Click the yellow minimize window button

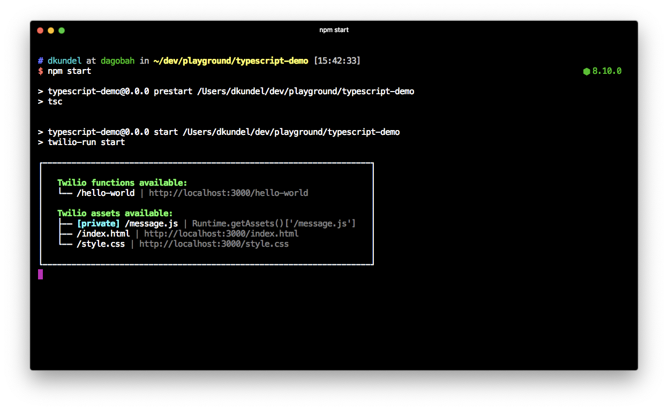(x=51, y=31)
